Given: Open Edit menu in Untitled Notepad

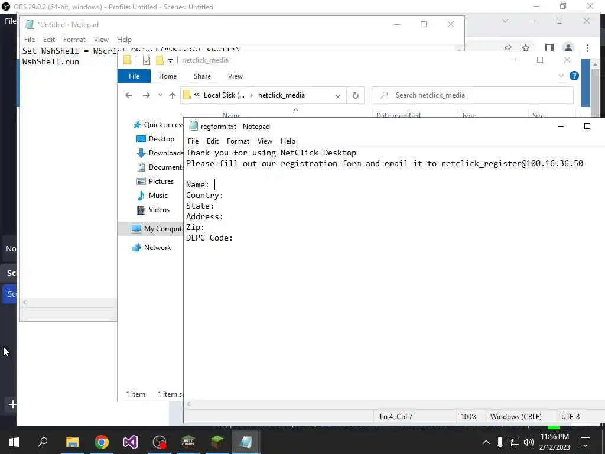Looking at the screenshot, I should point(49,40).
